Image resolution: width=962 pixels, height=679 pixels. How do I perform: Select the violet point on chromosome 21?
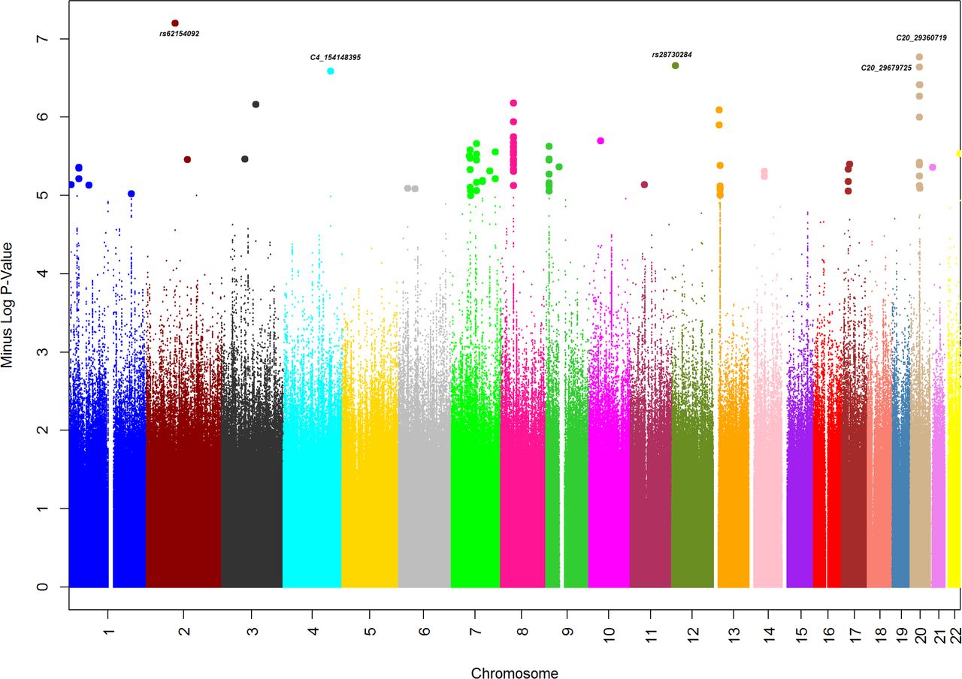pyautogui.click(x=933, y=167)
